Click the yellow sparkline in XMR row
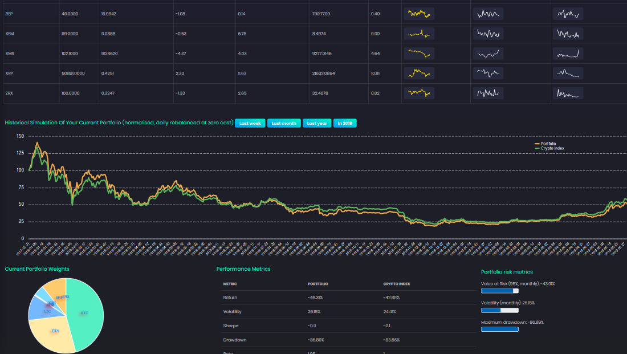627x354 pixels. (x=419, y=54)
